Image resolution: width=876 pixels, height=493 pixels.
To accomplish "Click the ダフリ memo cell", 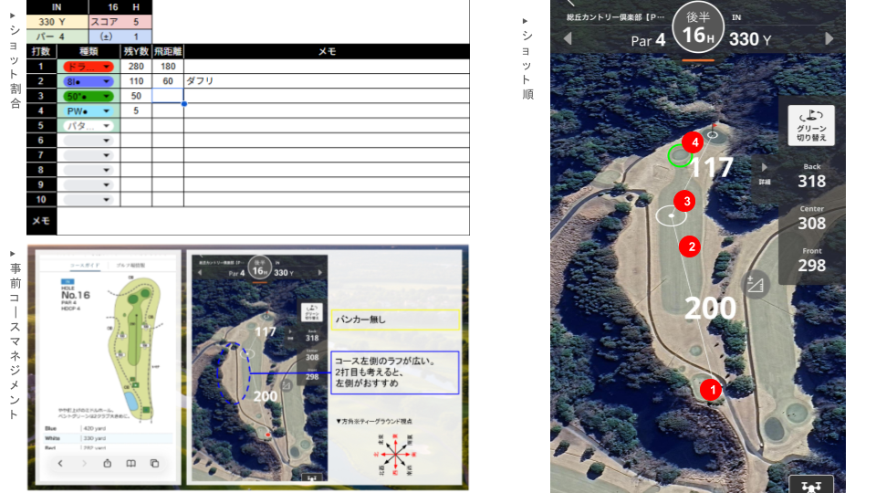I will pyautogui.click(x=326, y=81).
